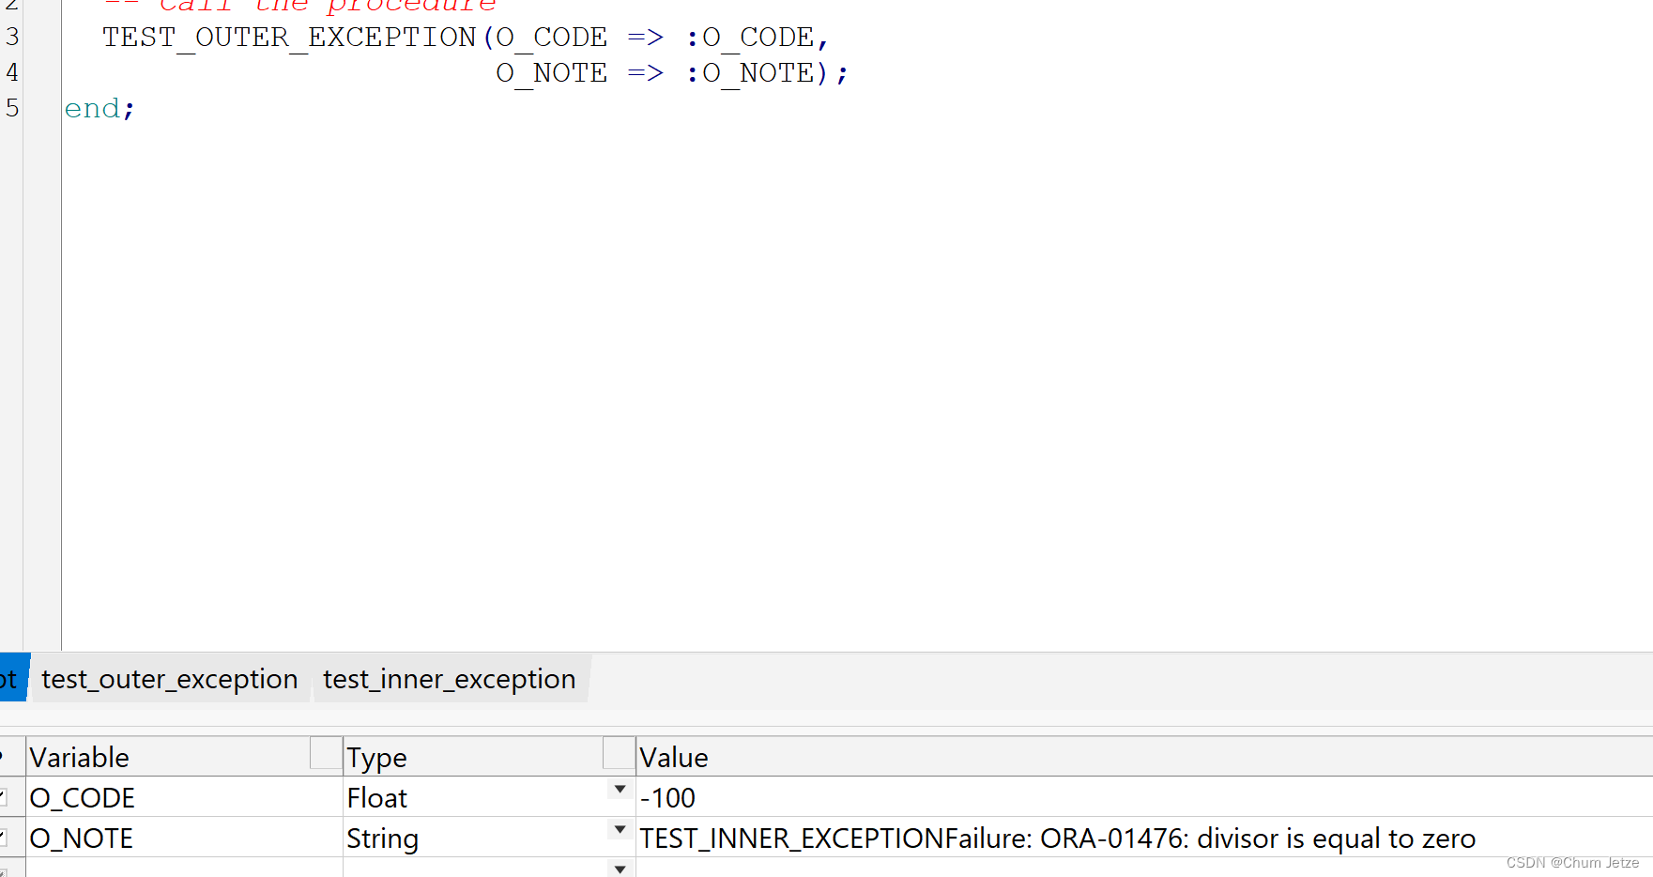The height and width of the screenshot is (877, 1653).
Task: Place cursor on the end; statement line
Action: coord(98,107)
